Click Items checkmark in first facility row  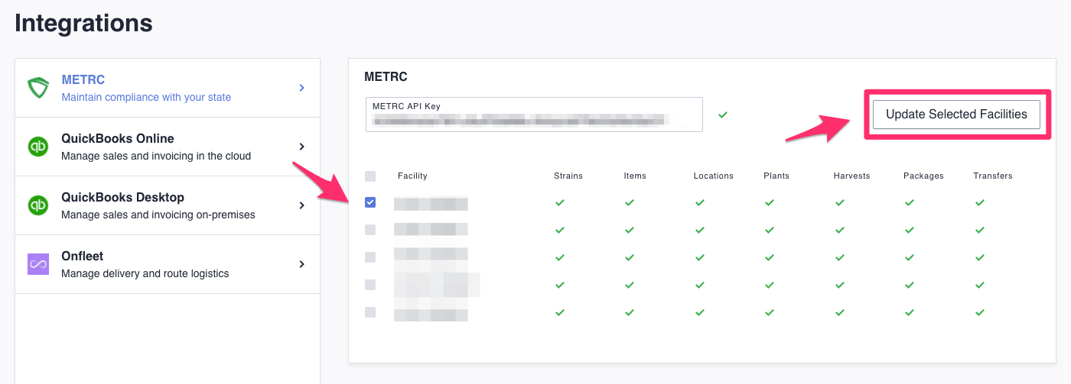[629, 202]
